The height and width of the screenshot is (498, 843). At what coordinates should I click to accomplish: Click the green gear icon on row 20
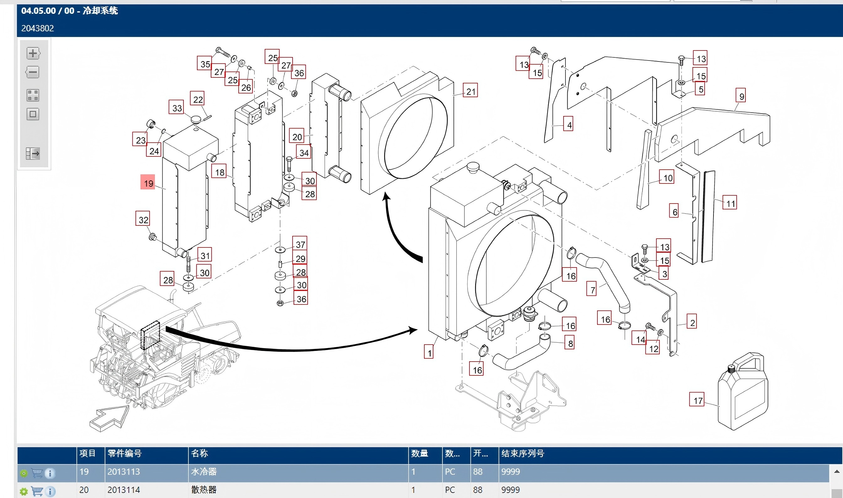24,492
